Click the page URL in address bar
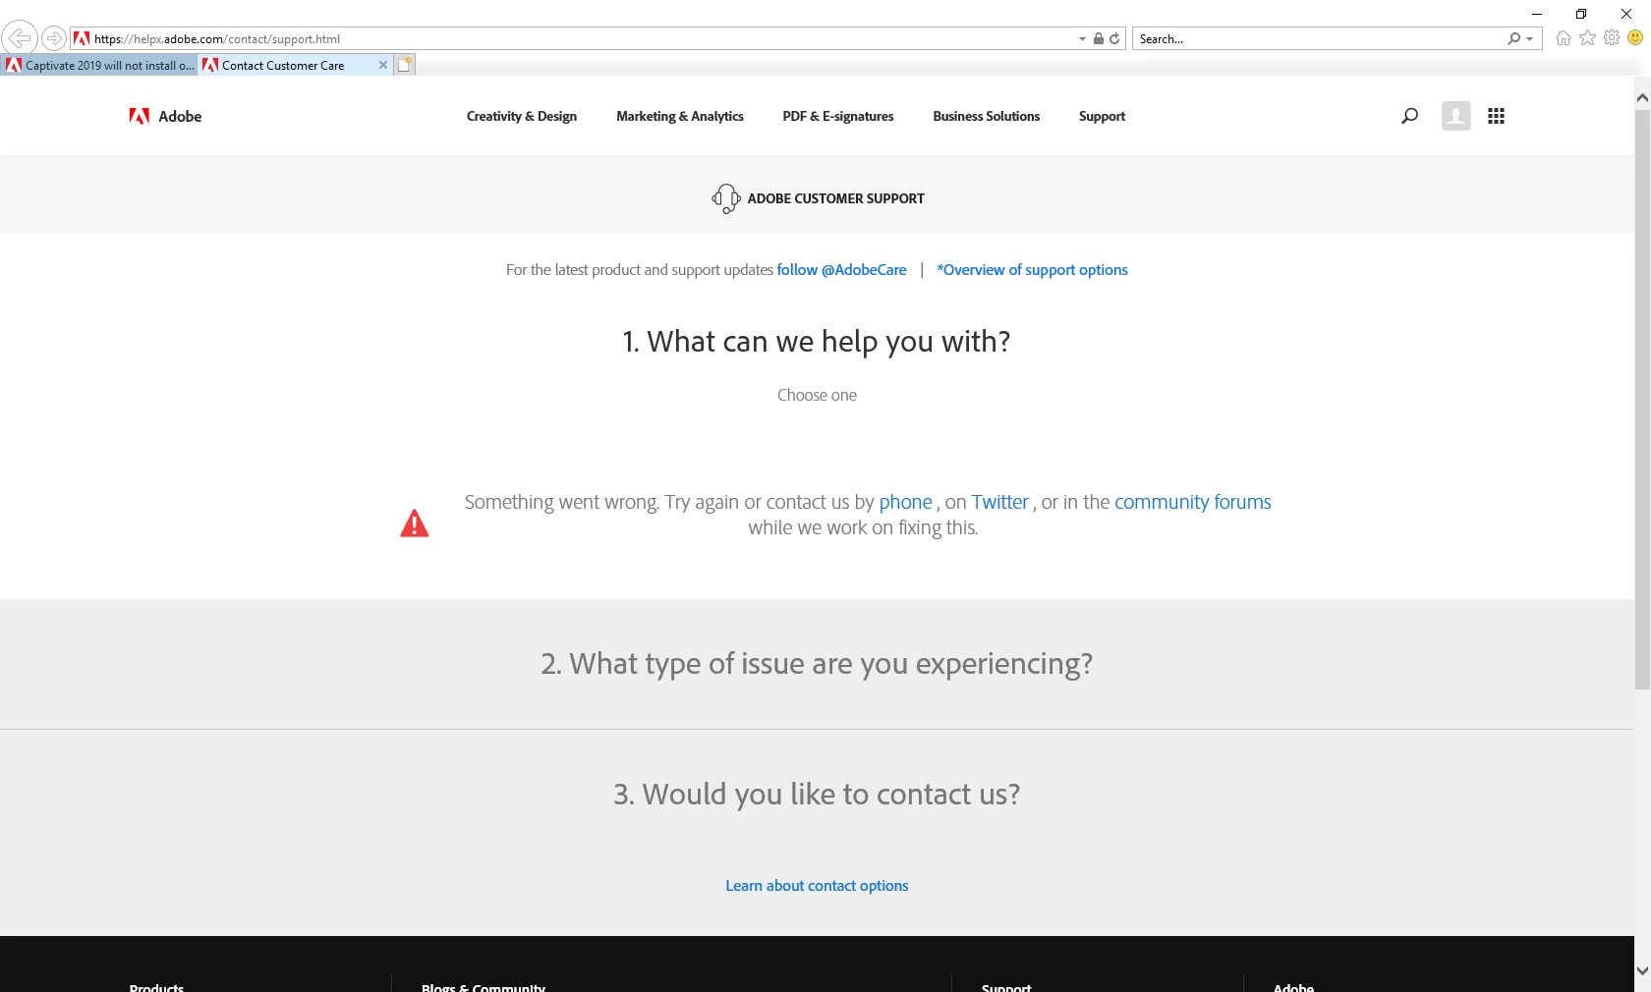1651x992 pixels. [x=217, y=39]
